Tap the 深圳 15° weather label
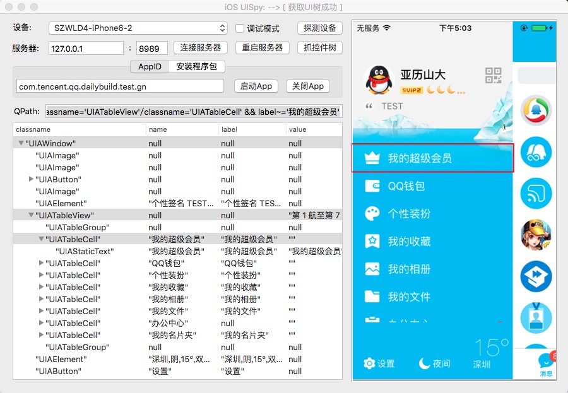 point(491,354)
